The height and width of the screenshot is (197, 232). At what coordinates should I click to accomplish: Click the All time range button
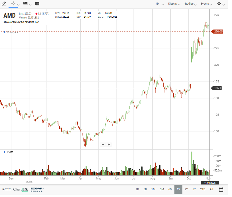click(x=211, y=189)
